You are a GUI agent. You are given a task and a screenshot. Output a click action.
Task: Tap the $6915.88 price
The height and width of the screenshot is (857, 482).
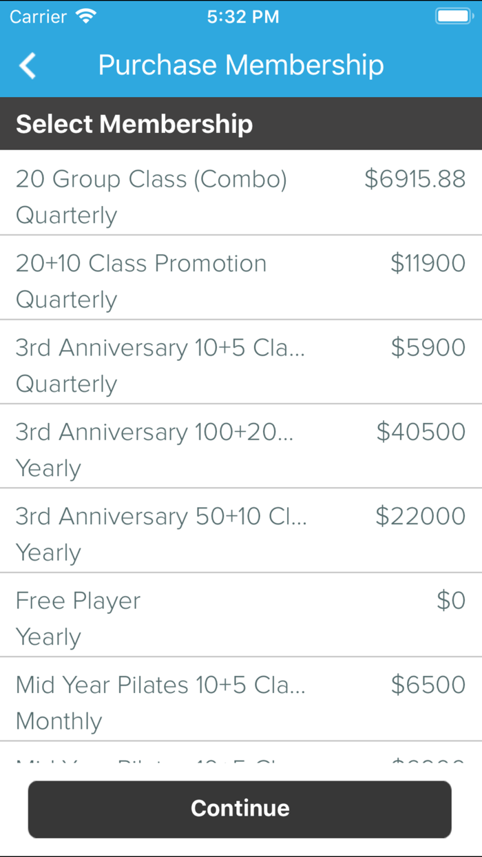[x=415, y=179]
